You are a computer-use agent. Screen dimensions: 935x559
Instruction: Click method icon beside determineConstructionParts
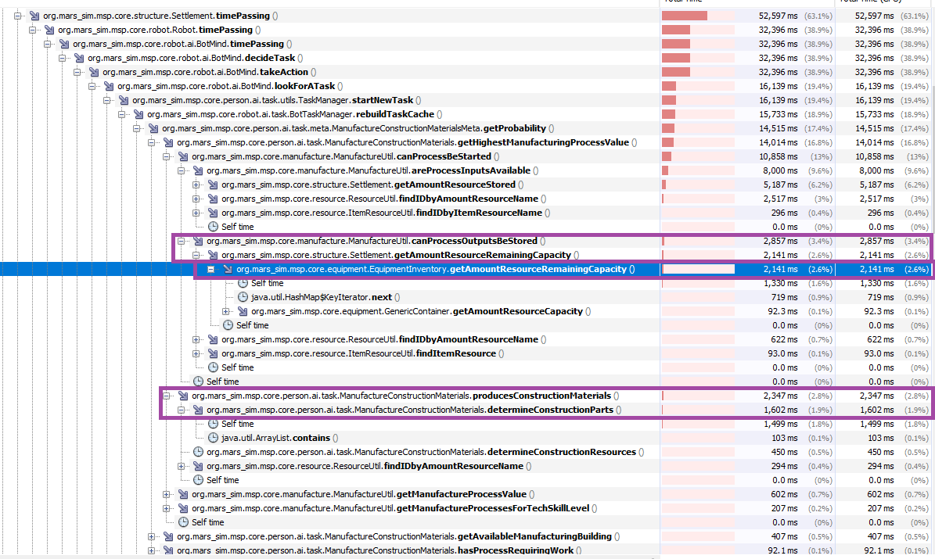click(199, 410)
